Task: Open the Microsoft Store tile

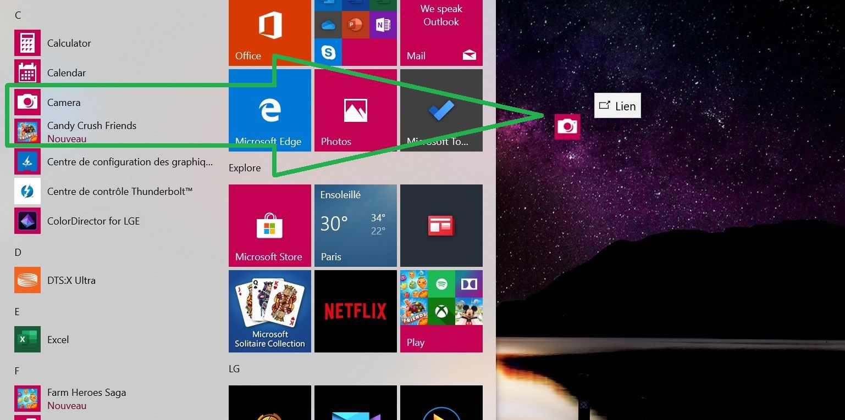Action: (269, 226)
